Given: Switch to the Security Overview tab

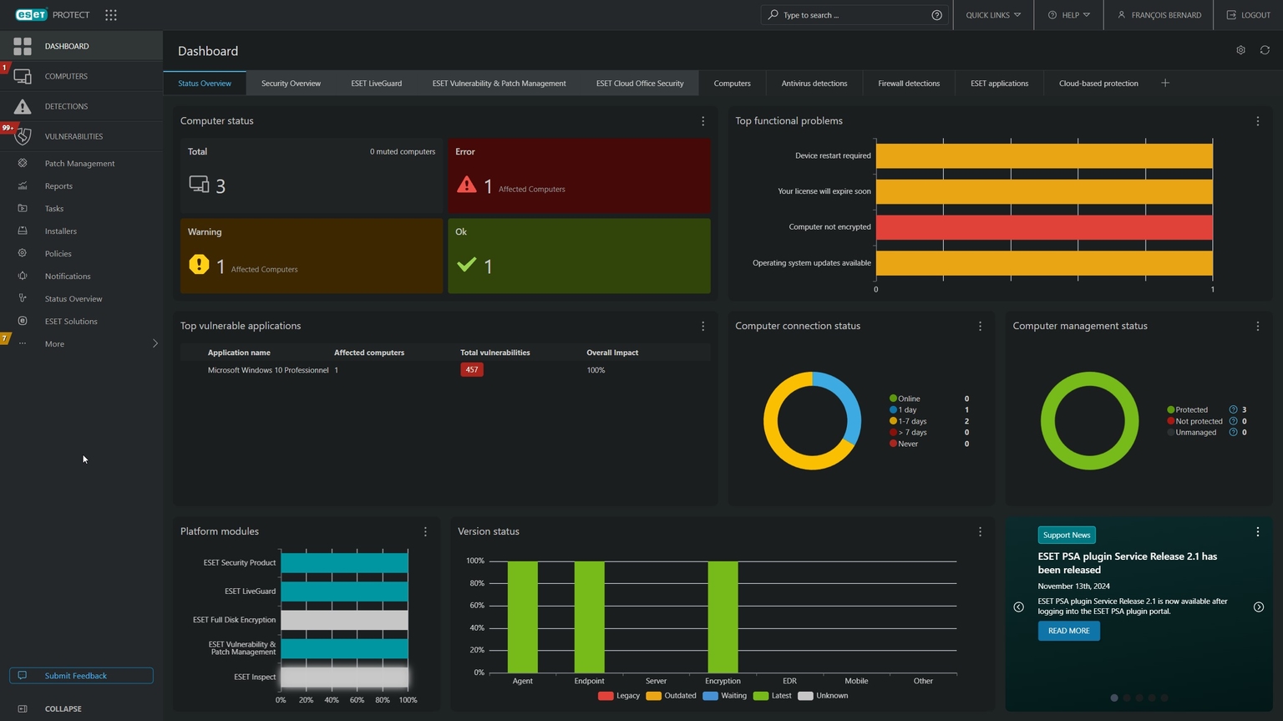Looking at the screenshot, I should pyautogui.click(x=291, y=84).
